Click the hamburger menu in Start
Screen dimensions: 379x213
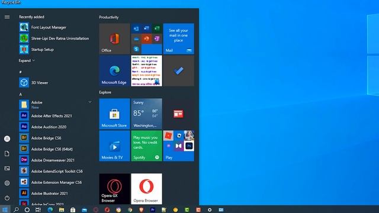(7, 17)
